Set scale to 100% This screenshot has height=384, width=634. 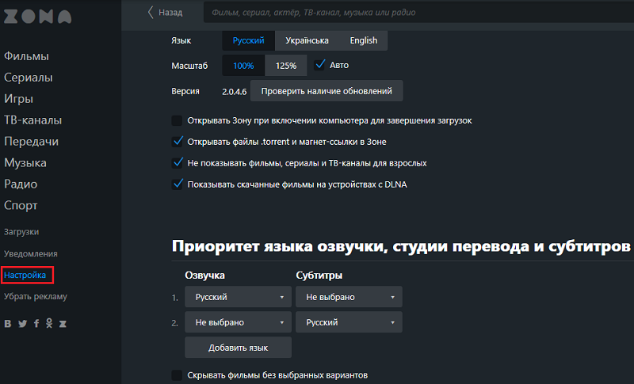click(243, 66)
